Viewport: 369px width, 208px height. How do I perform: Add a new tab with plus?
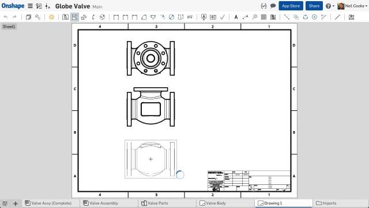(x=16, y=203)
